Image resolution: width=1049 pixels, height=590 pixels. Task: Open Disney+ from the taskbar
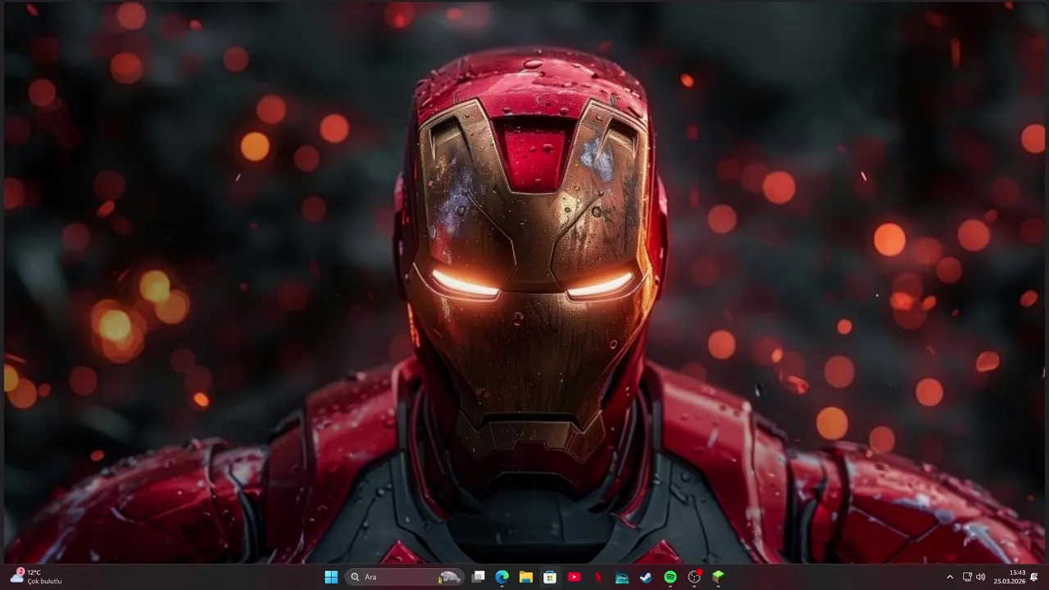[x=622, y=577]
